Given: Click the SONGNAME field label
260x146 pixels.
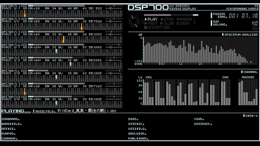Looking at the screenshot, I should tap(11, 119).
